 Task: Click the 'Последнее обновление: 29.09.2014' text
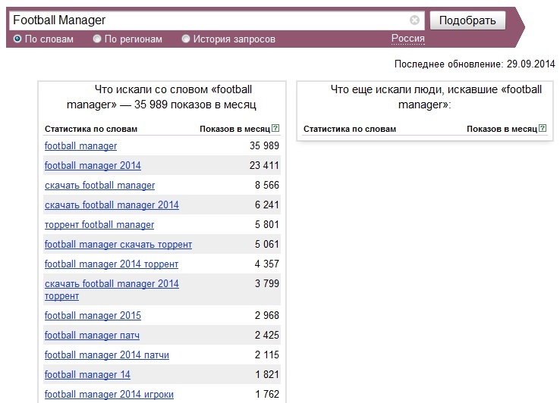(x=475, y=64)
